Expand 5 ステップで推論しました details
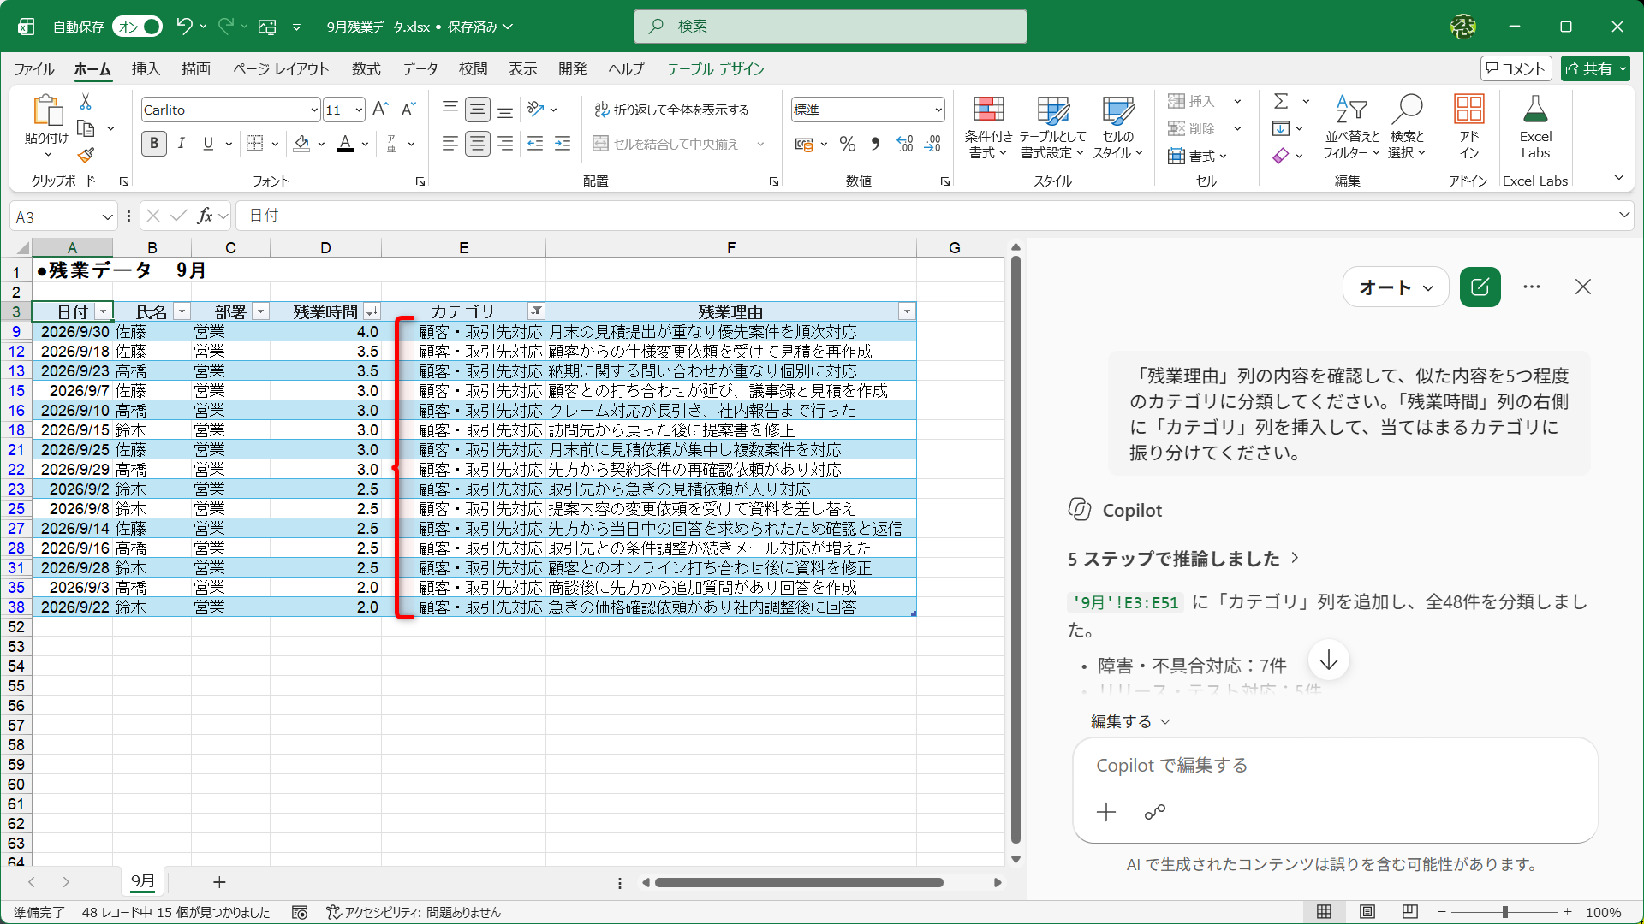Screen dimensions: 1644x924 click(x=1183, y=559)
